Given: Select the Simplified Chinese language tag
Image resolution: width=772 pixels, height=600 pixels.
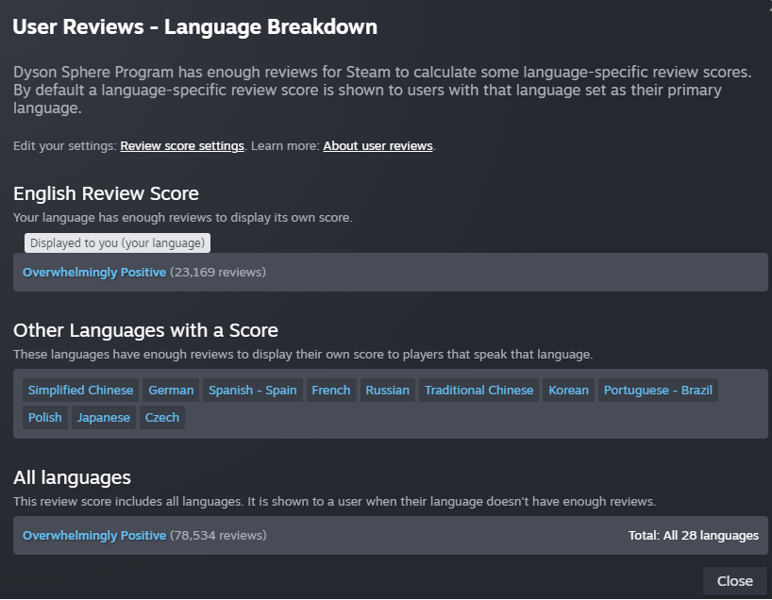Looking at the screenshot, I should pos(81,391).
